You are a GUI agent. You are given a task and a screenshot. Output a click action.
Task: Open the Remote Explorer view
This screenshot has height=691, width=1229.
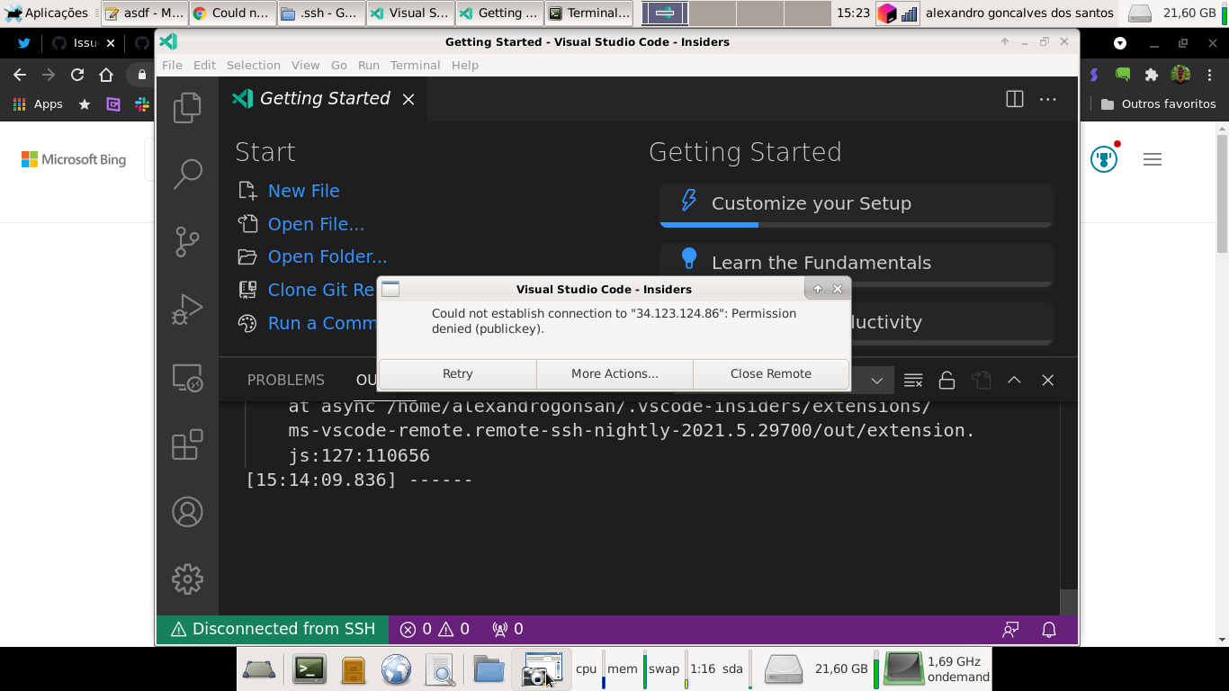[187, 377]
